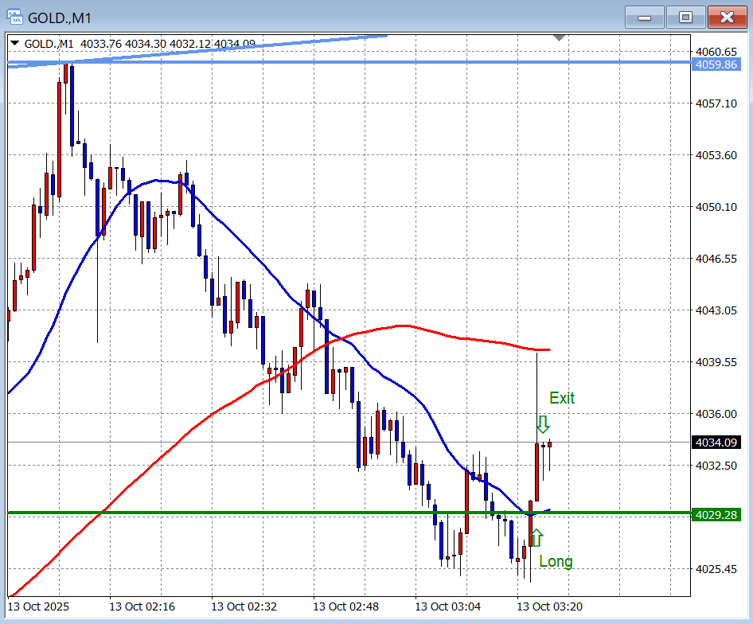Viewport: 753px width, 624px height.
Task: Maximize the GOLD chart window
Action: pyautogui.click(x=685, y=17)
